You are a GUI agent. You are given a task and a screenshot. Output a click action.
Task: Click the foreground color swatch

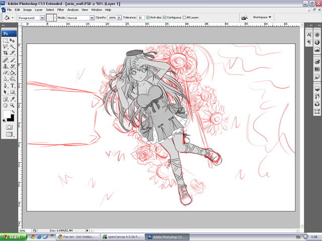(7, 114)
